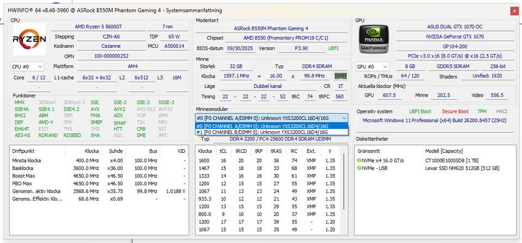Click the 6 / 12 core count value
522x243 pixels.
[39, 78]
